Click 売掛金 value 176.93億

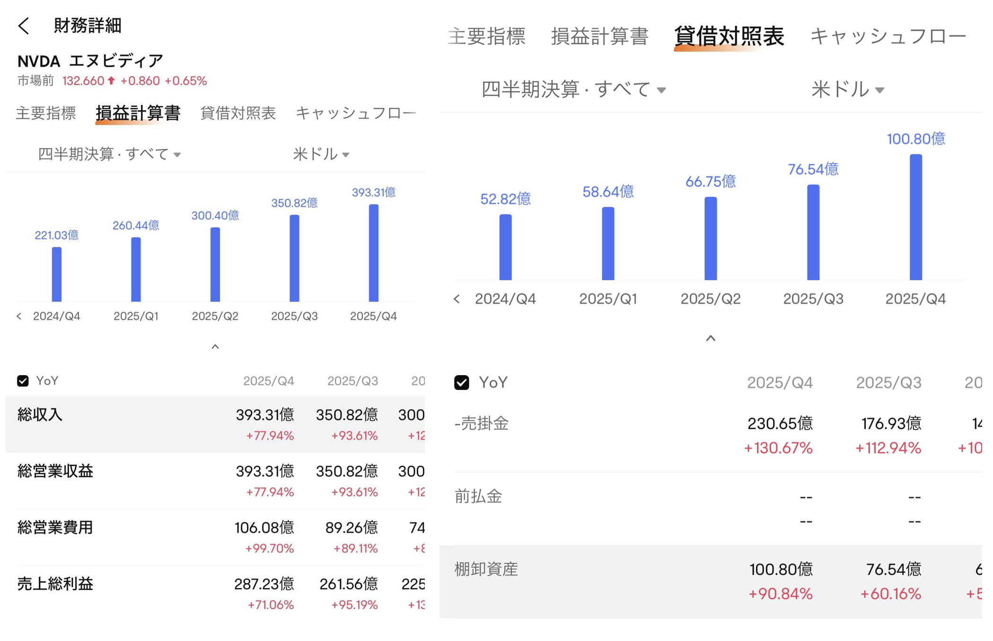(891, 423)
